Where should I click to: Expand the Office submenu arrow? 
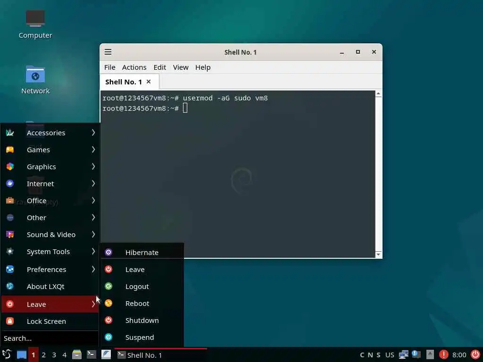pos(93,200)
